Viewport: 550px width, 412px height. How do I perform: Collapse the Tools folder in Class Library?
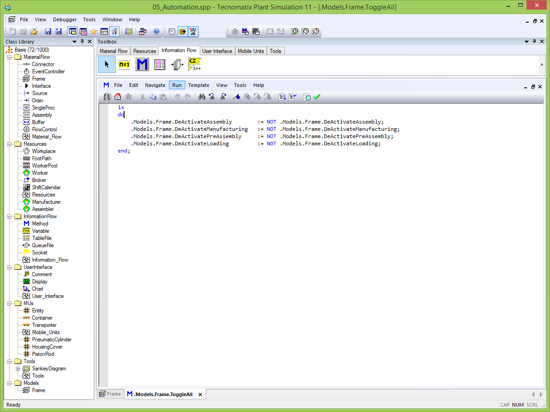[10, 361]
